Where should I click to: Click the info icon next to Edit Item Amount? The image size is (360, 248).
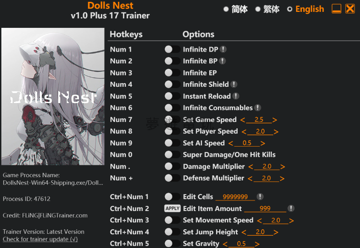291,208
